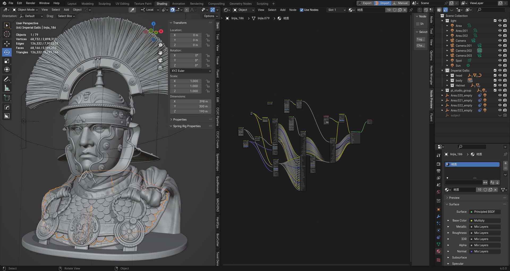Open the Material properties tab icon

[x=439, y=251]
